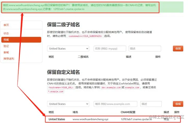This screenshot has width=188, height=123.
Task: Select the active 预留 sidebar item
Action: click(21, 40)
